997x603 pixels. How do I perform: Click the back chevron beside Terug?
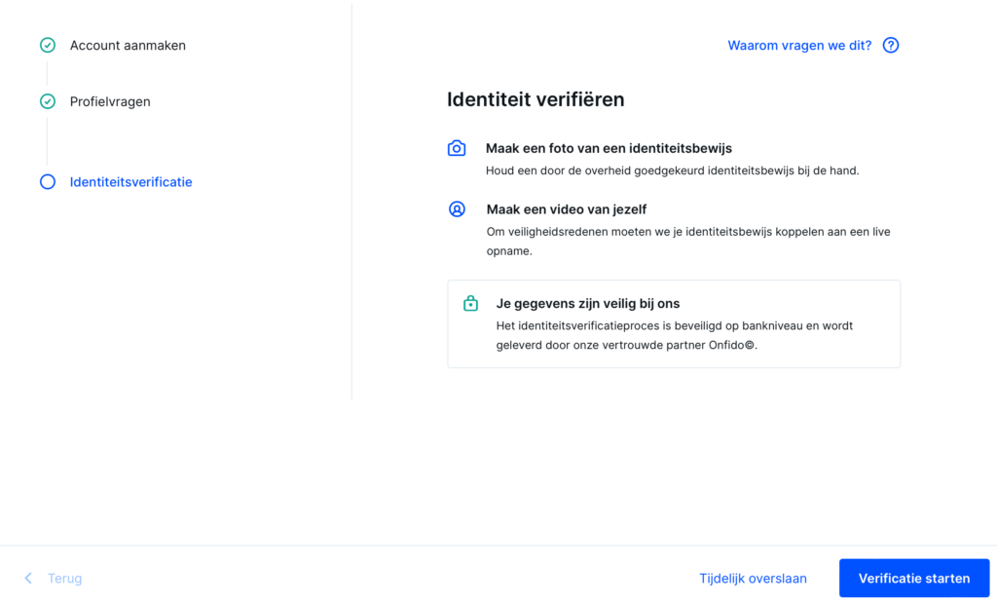point(27,578)
